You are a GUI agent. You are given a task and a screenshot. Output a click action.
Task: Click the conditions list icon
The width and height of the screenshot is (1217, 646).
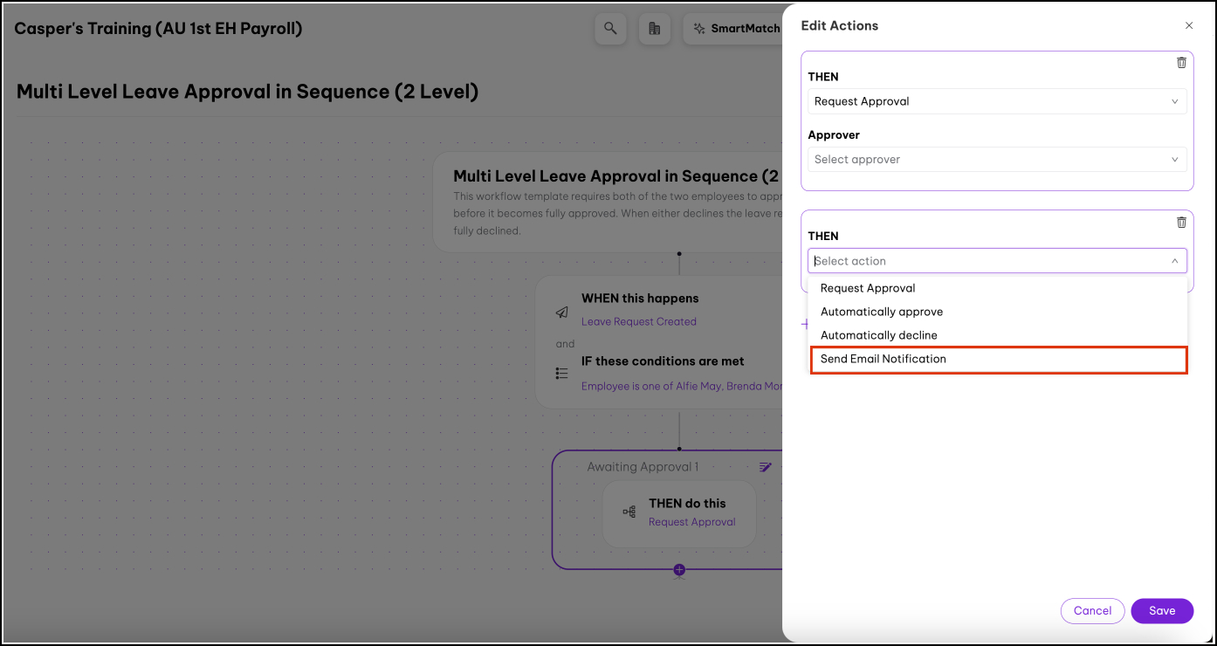tap(562, 373)
